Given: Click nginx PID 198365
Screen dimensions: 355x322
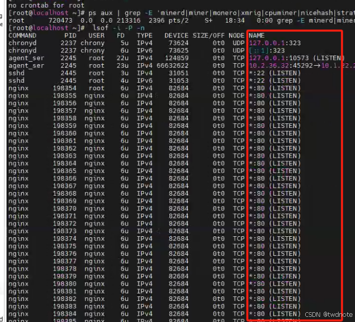Looking at the screenshot, I should (x=65, y=171).
